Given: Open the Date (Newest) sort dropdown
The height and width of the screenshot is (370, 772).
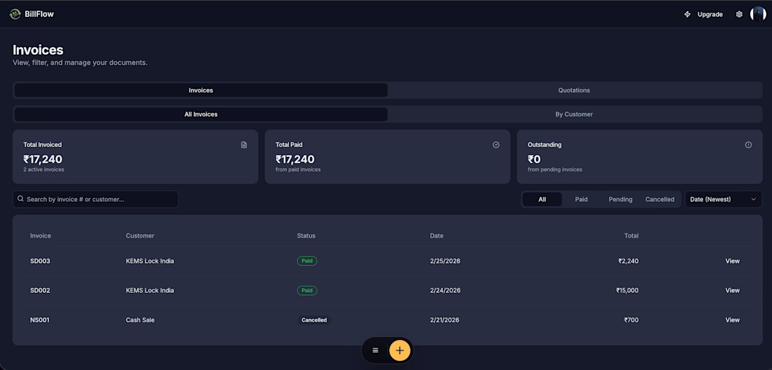Looking at the screenshot, I should click(x=724, y=200).
